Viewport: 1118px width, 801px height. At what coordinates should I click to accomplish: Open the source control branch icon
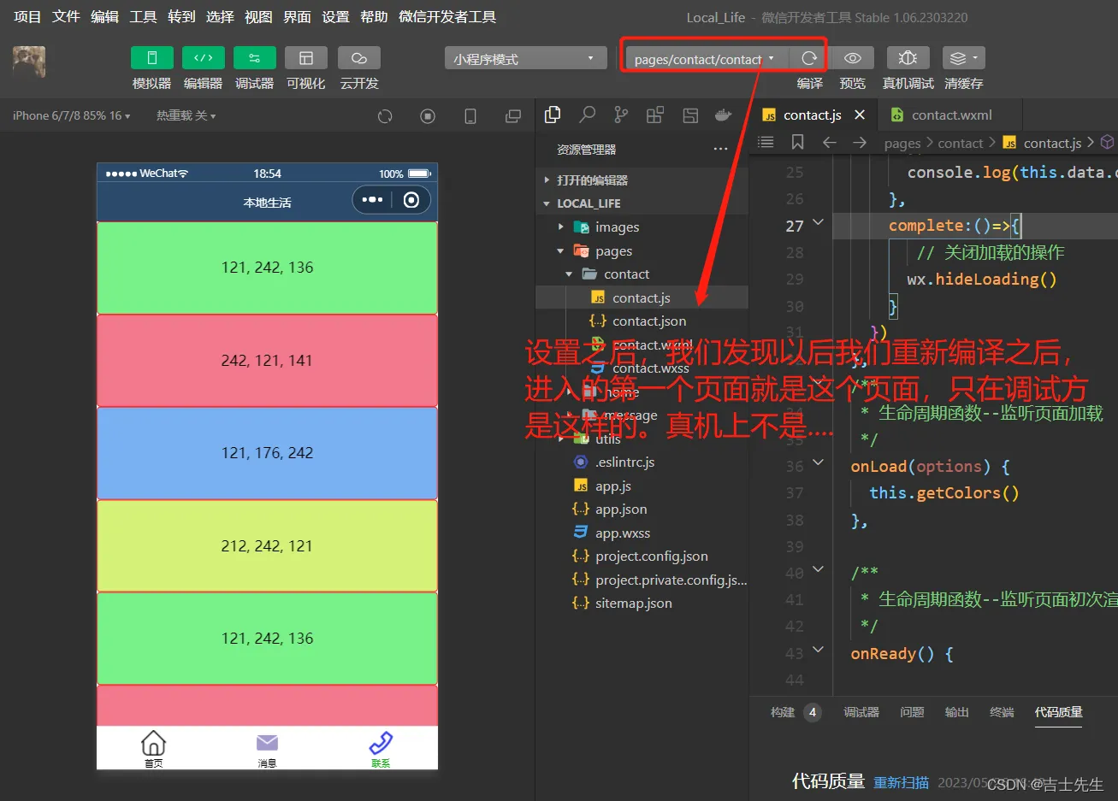coord(621,115)
